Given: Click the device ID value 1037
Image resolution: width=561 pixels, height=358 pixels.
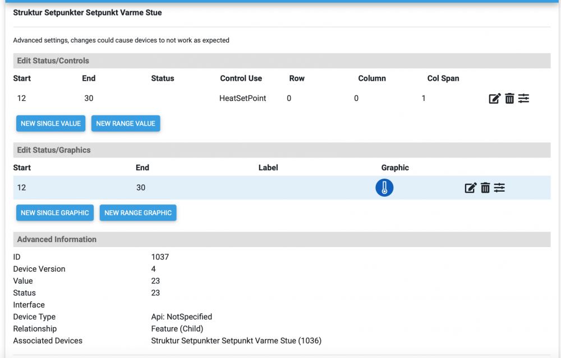Looking at the screenshot, I should click(x=160, y=257).
